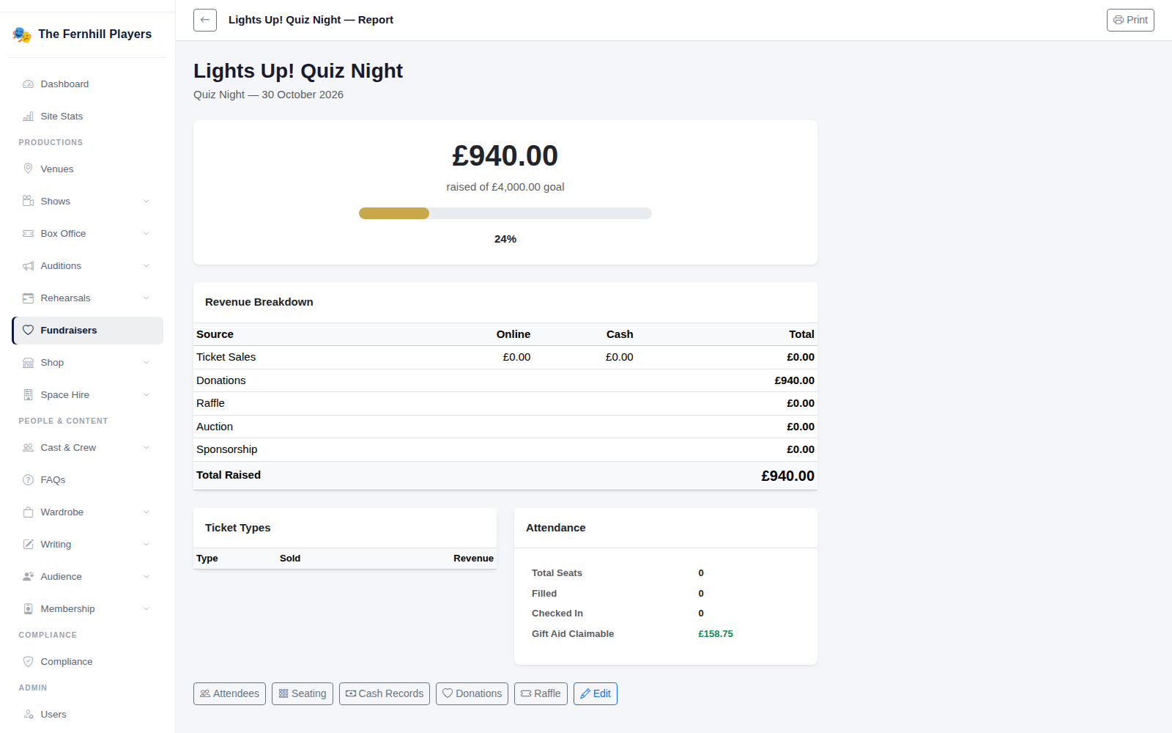Click the Space Hire building icon
Viewport: 1172px width, 733px height.
click(28, 395)
